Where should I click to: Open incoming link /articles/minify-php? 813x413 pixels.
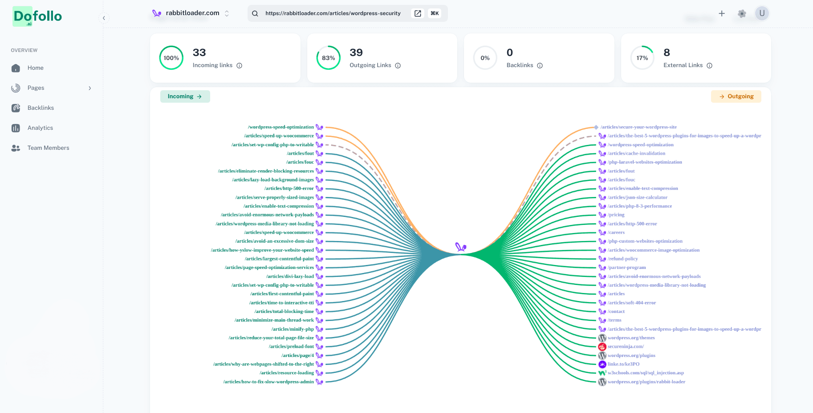[293, 329]
